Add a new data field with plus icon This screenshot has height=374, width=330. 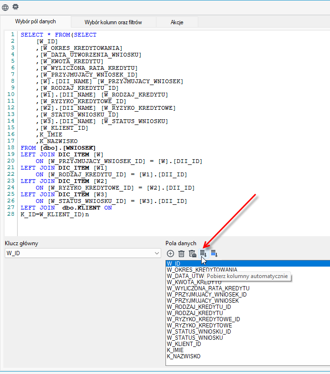170,254
